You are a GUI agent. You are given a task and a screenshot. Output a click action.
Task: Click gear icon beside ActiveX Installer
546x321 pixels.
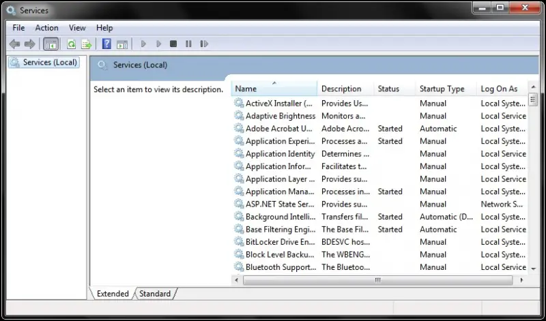[239, 103]
